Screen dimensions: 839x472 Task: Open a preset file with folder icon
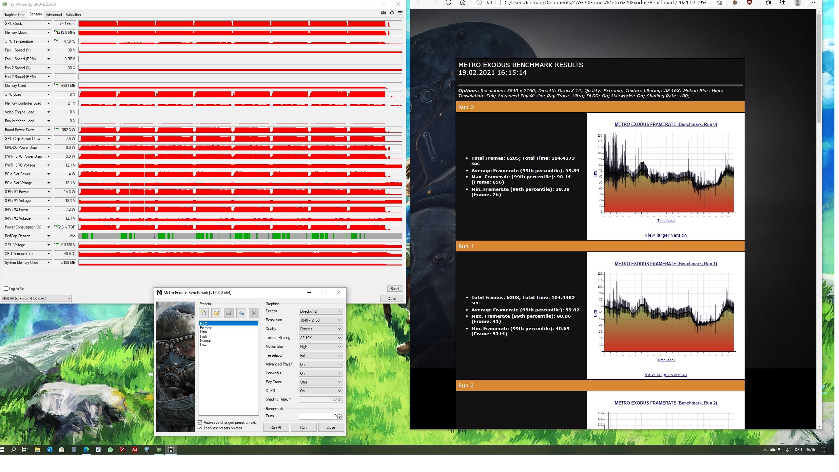[x=216, y=313]
